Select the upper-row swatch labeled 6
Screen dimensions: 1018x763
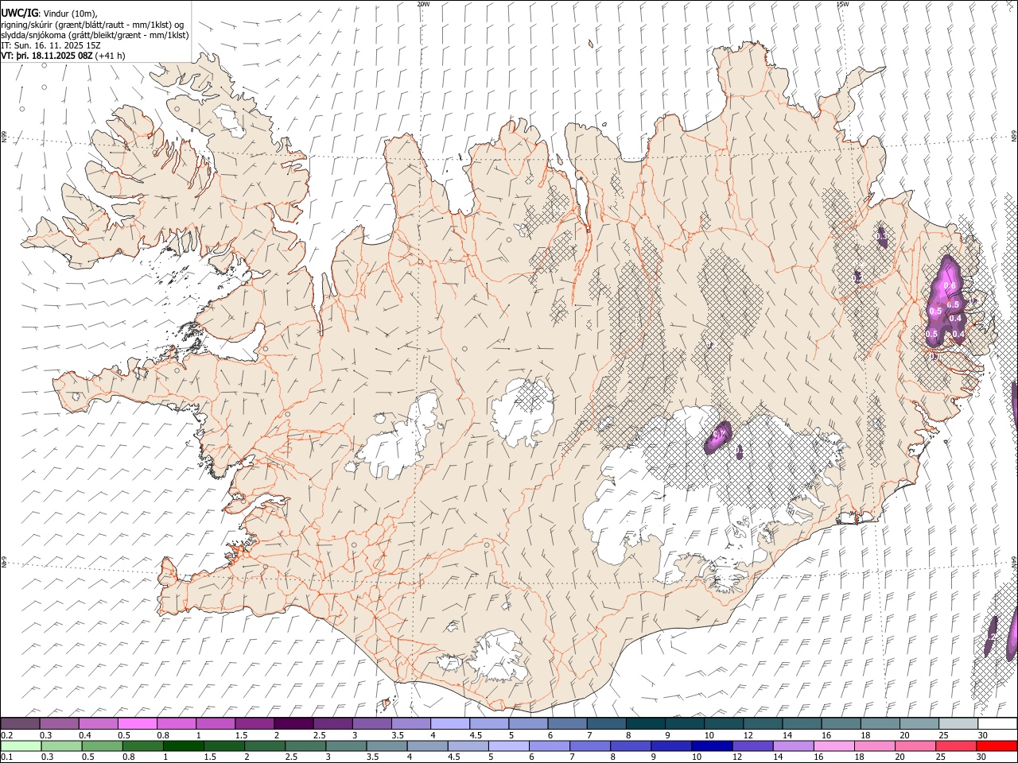[566, 723]
